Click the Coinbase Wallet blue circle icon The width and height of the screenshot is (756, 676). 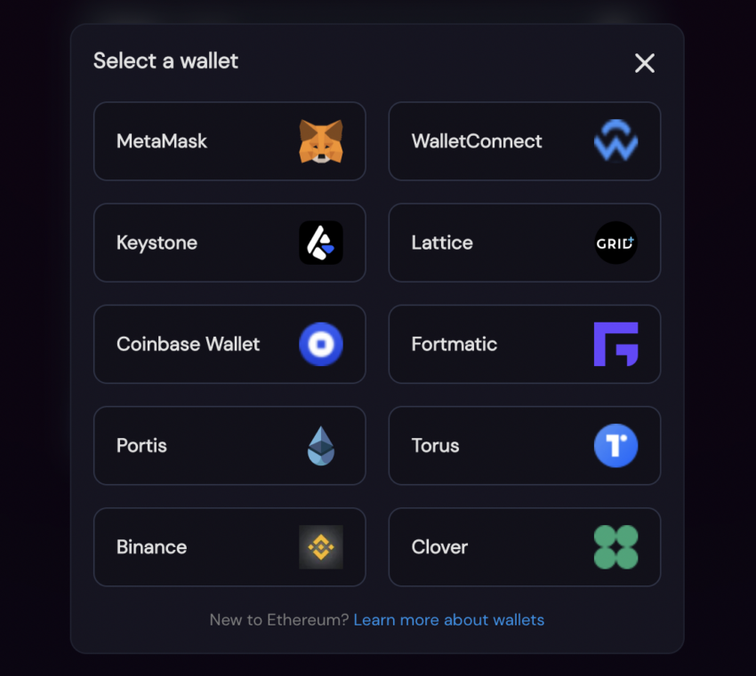[321, 345]
